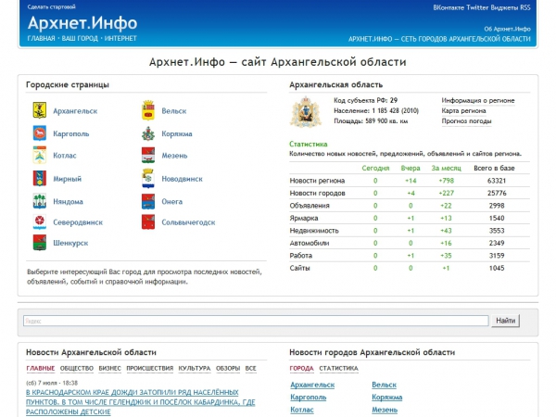The width and height of the screenshot is (556, 417).
Task: Click the Новодвинск coat of arms icon
Action: tap(148, 178)
